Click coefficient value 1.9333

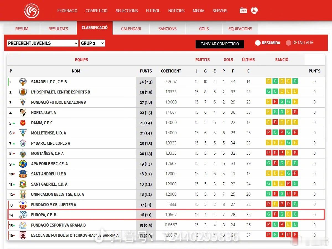[x=171, y=92]
